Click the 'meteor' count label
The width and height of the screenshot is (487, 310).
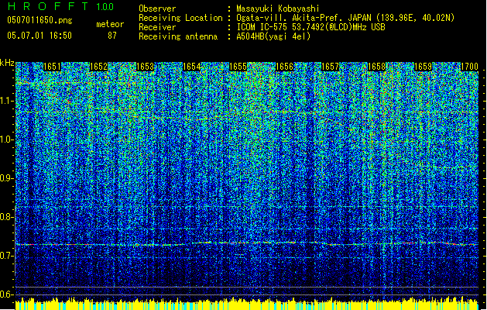pyautogui.click(x=110, y=24)
